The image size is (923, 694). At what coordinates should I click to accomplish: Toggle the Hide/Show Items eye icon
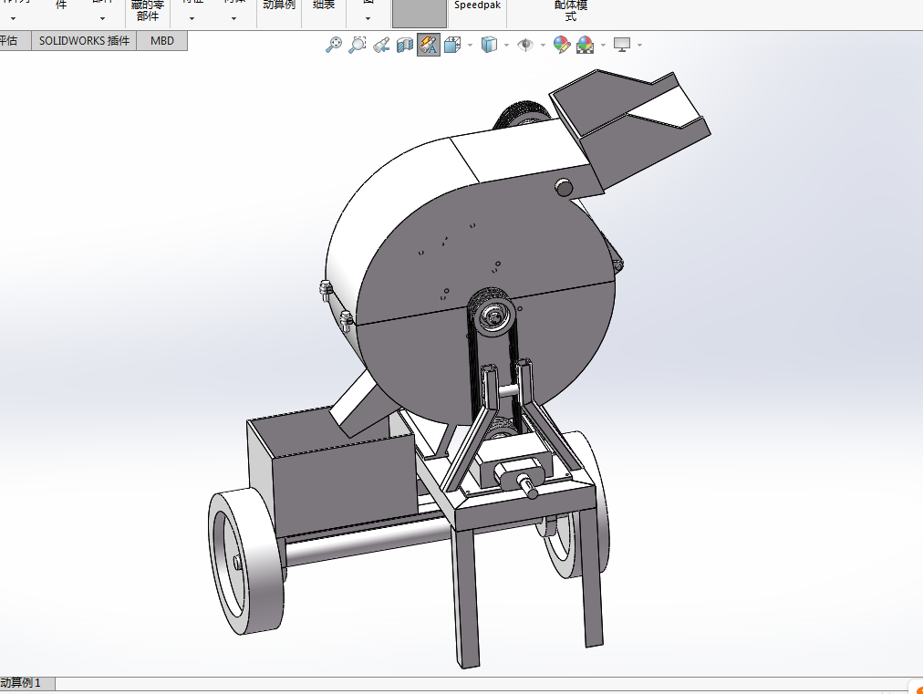point(525,45)
